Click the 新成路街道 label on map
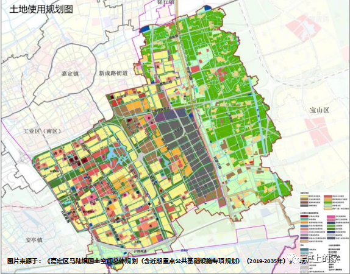The height and width of the screenshot is (274, 350). pos(113,73)
